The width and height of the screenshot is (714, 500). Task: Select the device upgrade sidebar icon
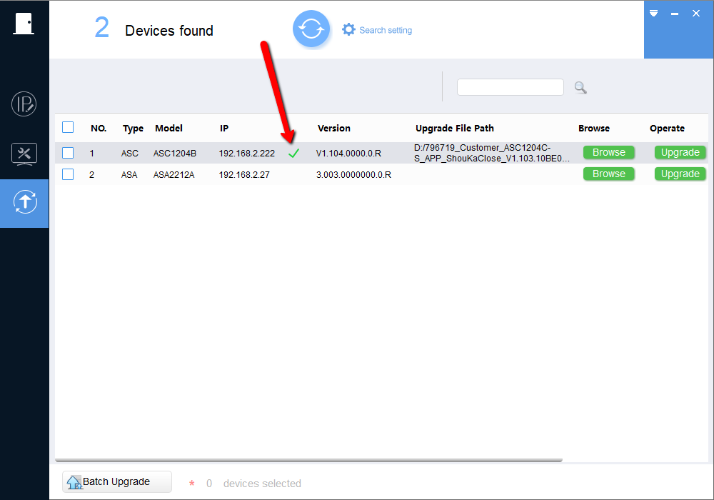[x=25, y=201]
